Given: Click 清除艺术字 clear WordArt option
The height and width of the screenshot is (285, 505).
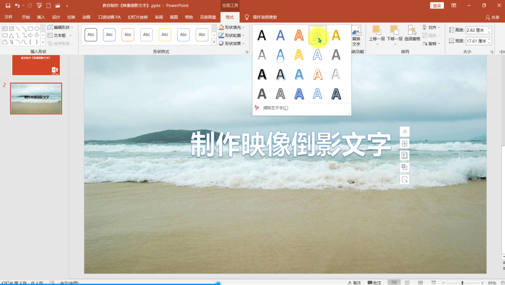Looking at the screenshot, I should coord(275,108).
